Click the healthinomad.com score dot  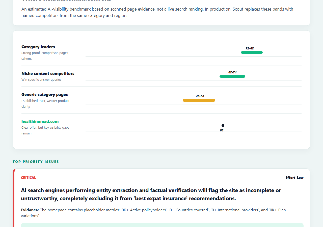223,126
